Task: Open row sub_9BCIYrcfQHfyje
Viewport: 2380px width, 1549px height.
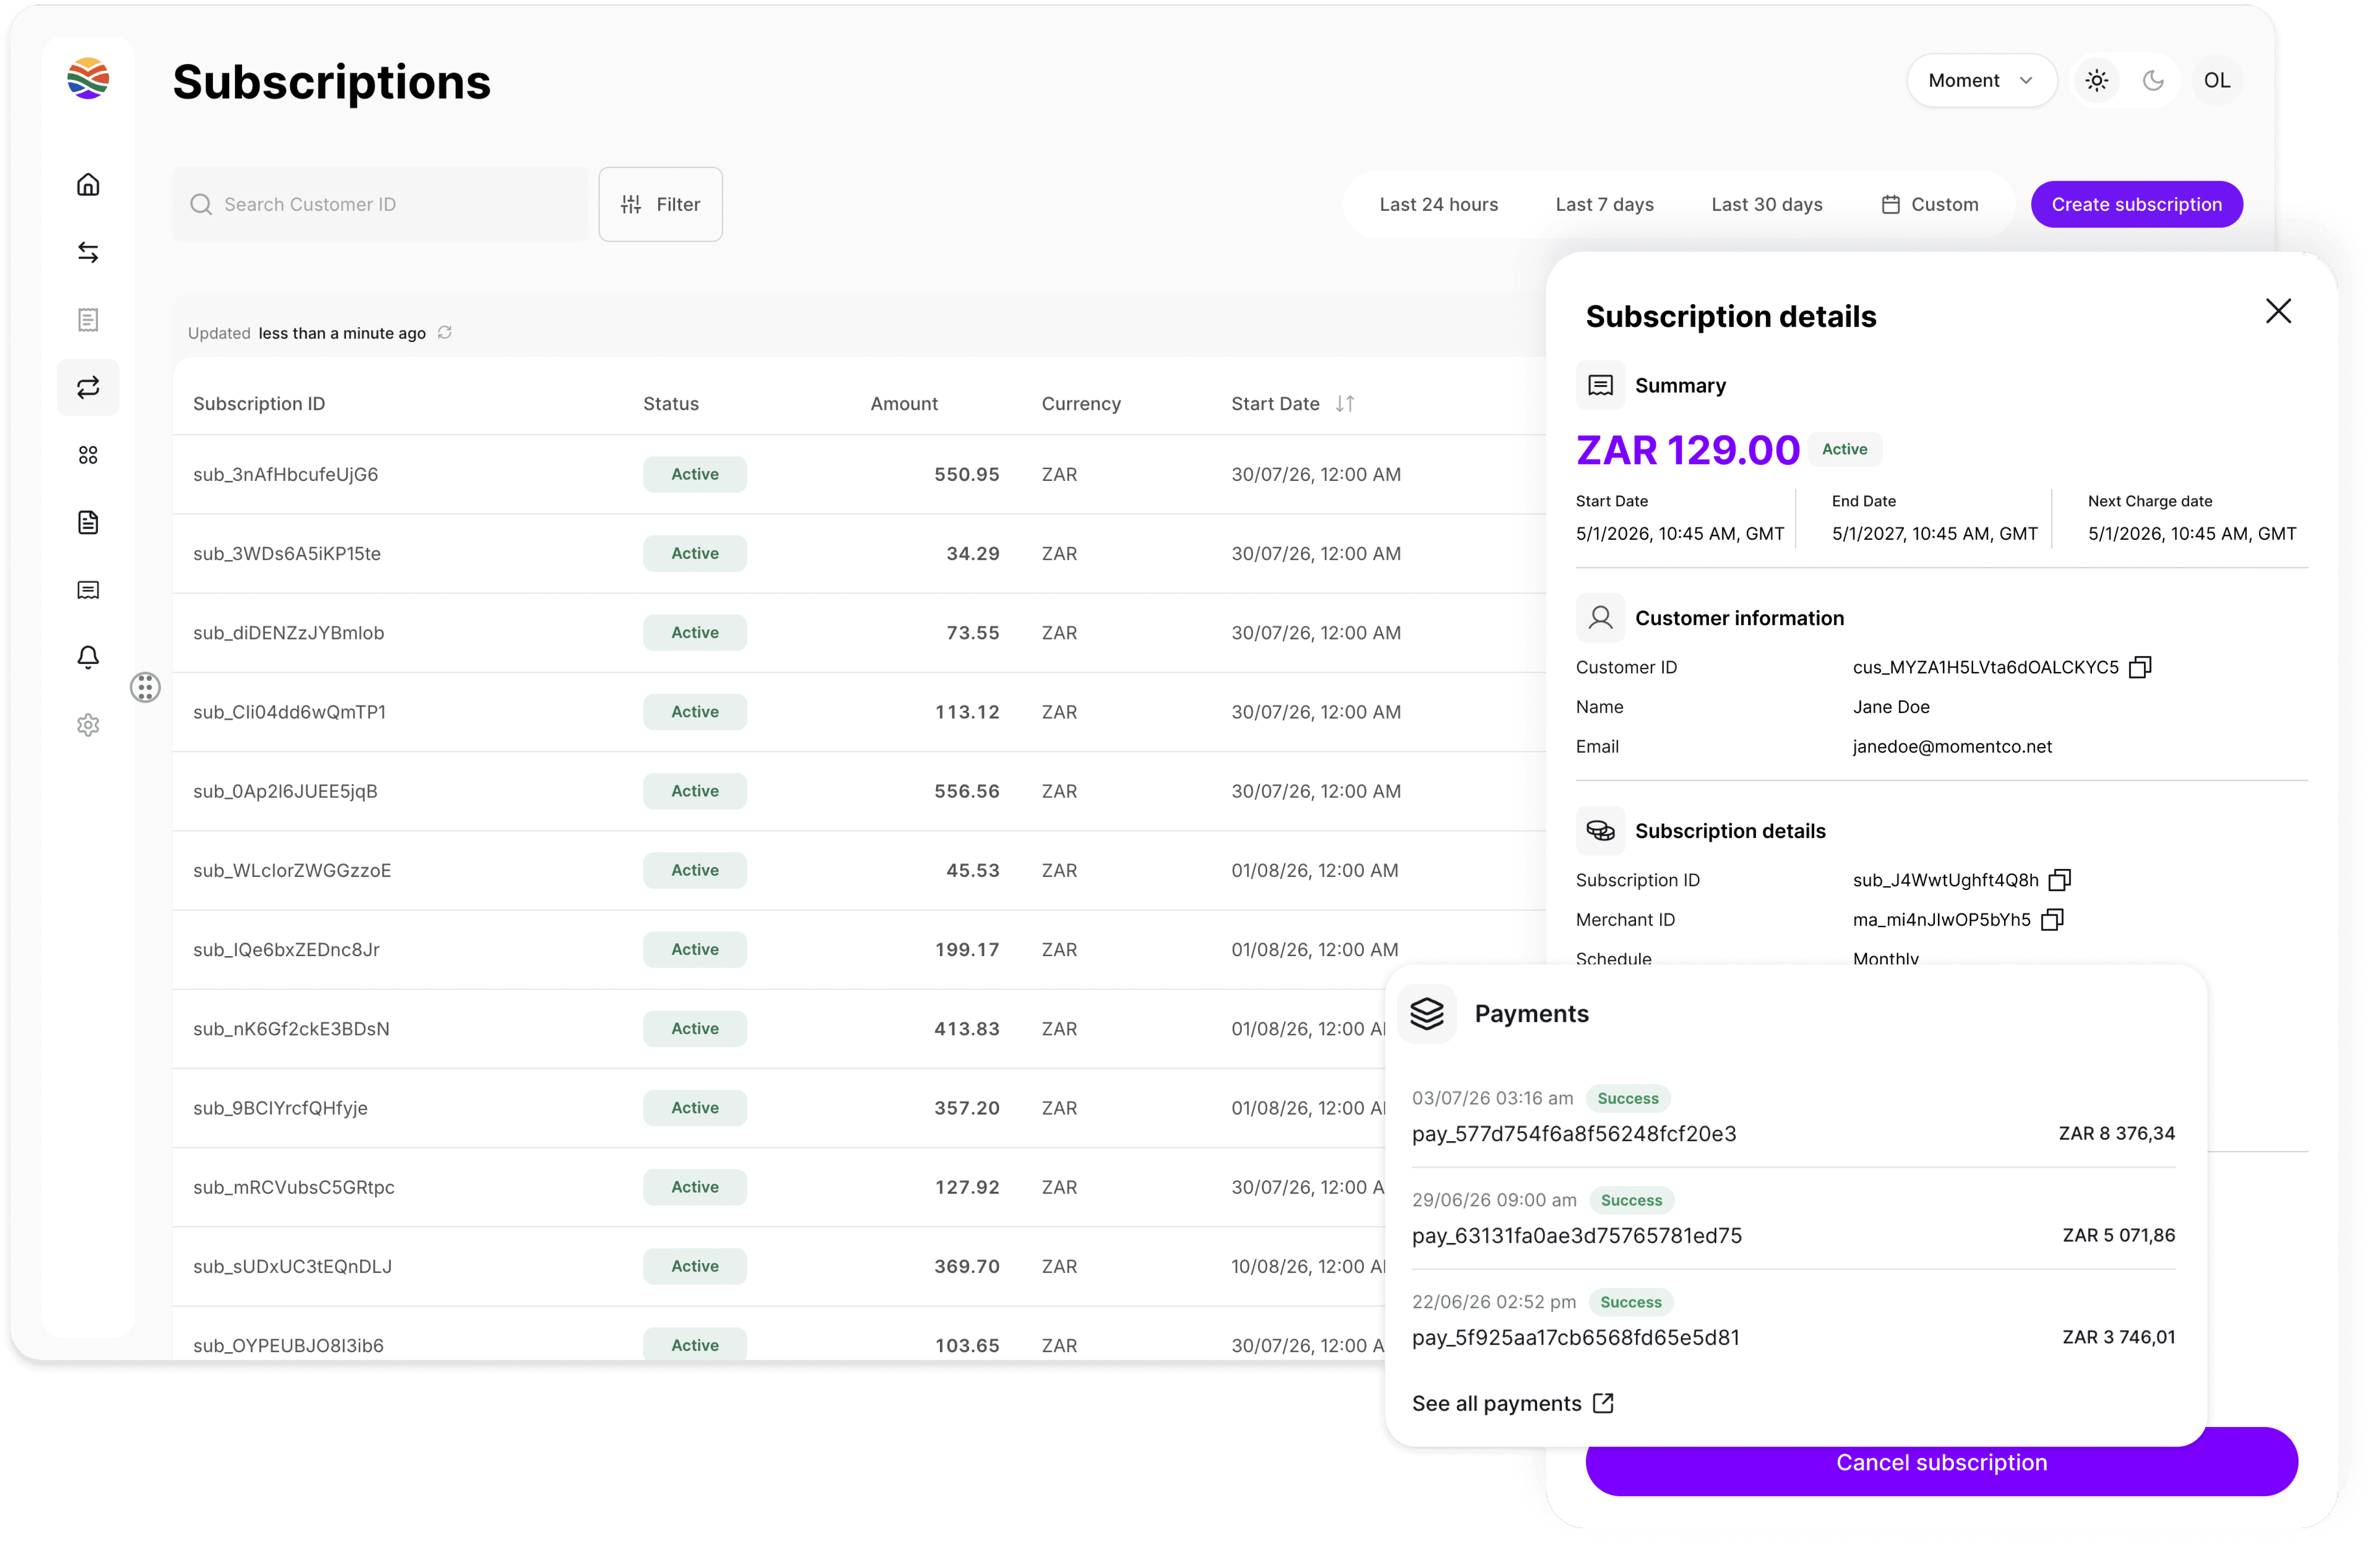Action: click(779, 1108)
